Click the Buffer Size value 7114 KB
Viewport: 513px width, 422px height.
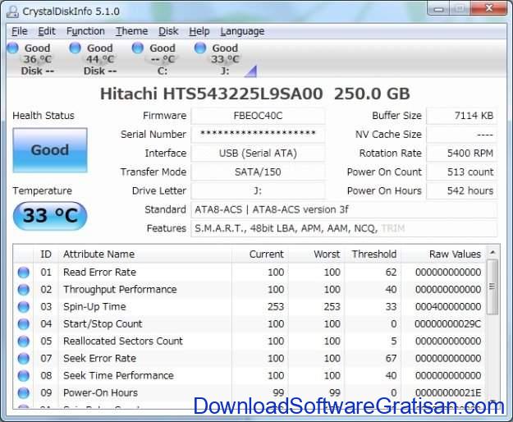[x=461, y=116]
